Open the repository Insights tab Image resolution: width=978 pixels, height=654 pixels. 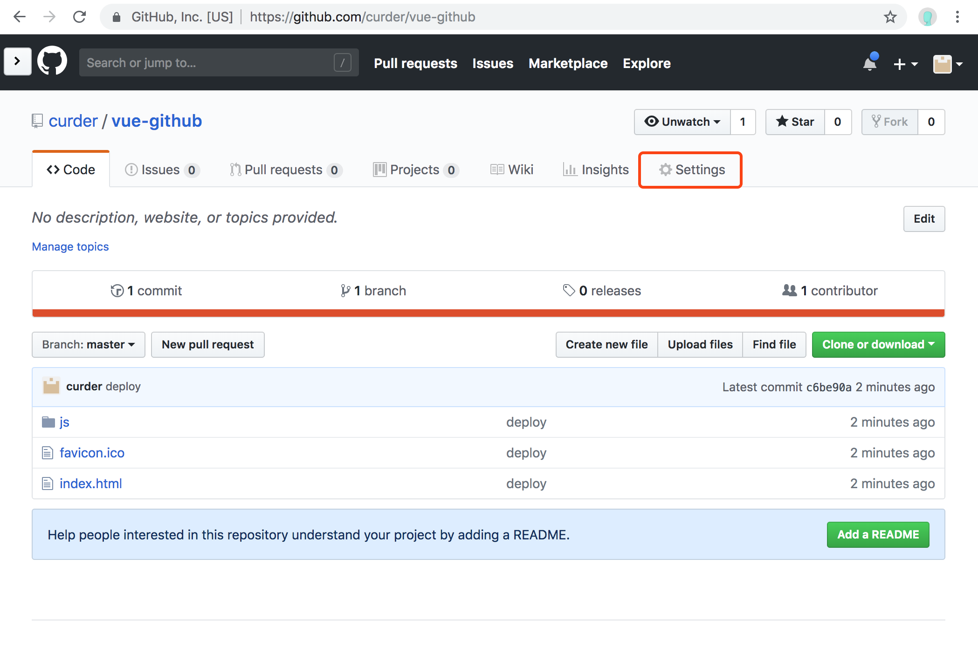point(596,170)
